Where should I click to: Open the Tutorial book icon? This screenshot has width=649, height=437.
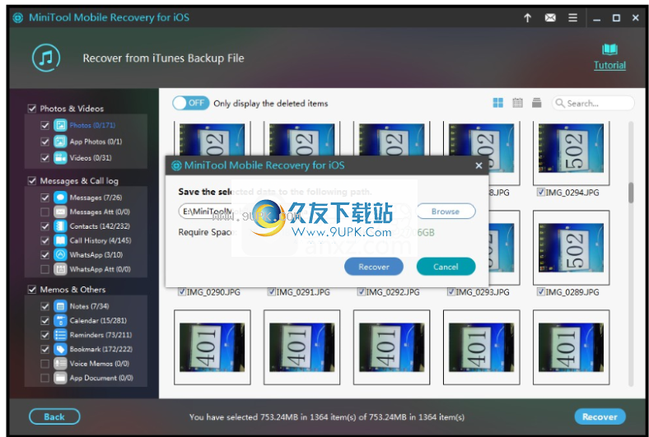(609, 49)
